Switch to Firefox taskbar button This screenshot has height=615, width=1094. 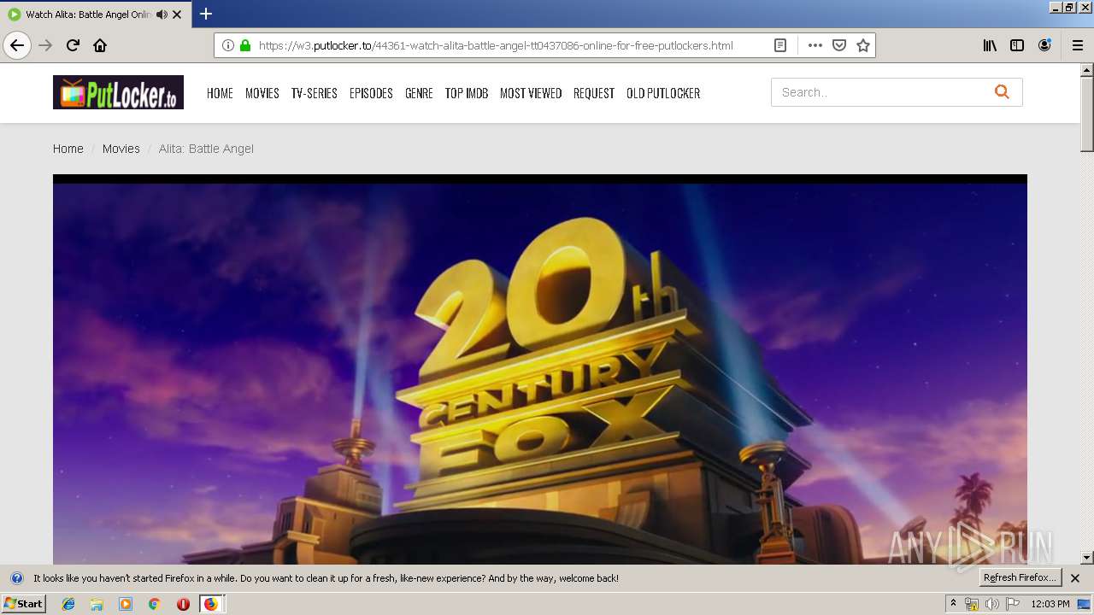[211, 604]
